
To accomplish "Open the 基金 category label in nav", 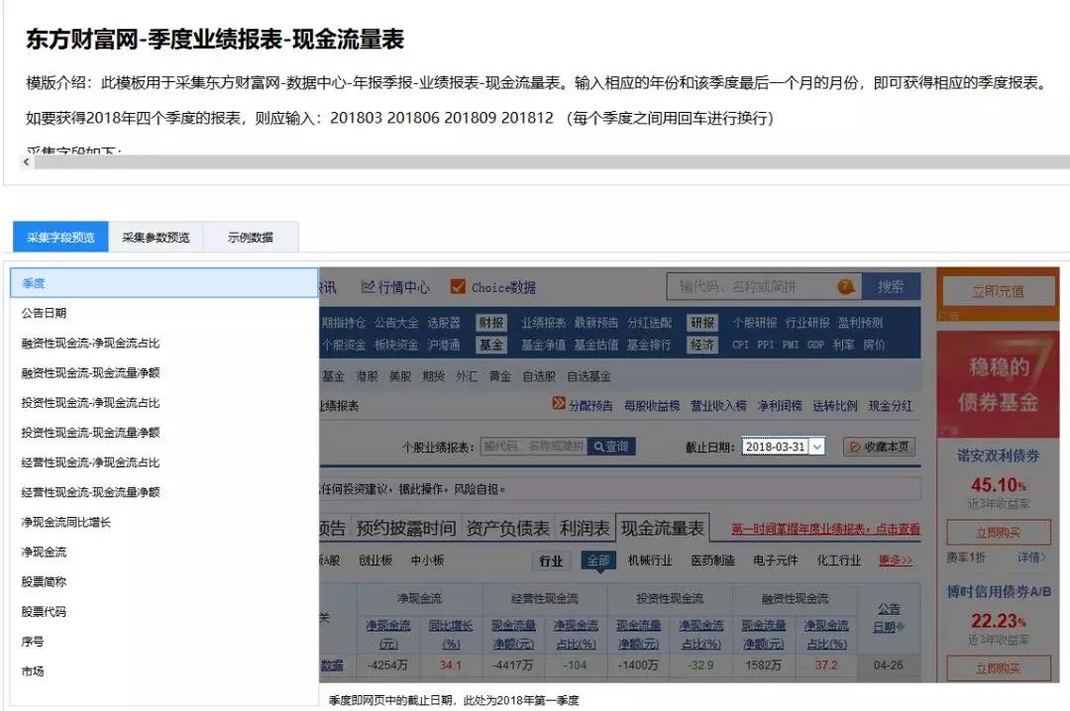I will click(x=491, y=346).
